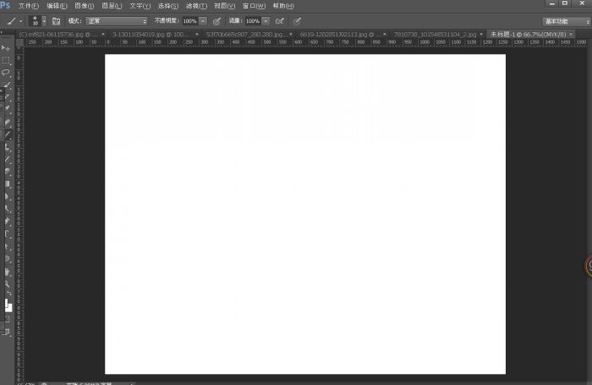Select the Lasso tool
The width and height of the screenshot is (592, 385).
(7, 73)
